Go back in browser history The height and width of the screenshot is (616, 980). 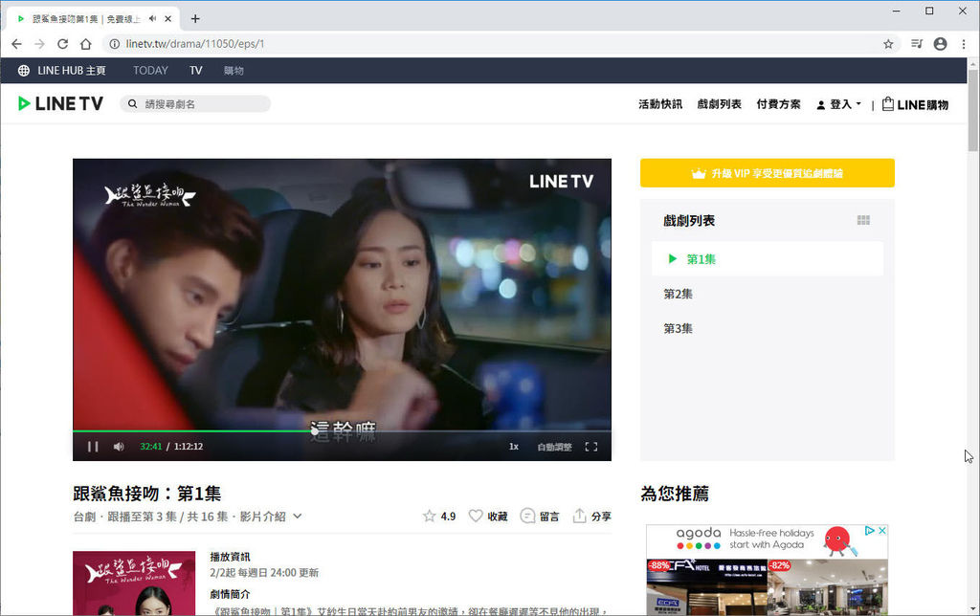[16, 44]
